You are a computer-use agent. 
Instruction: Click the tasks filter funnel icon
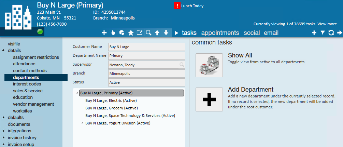323,33
